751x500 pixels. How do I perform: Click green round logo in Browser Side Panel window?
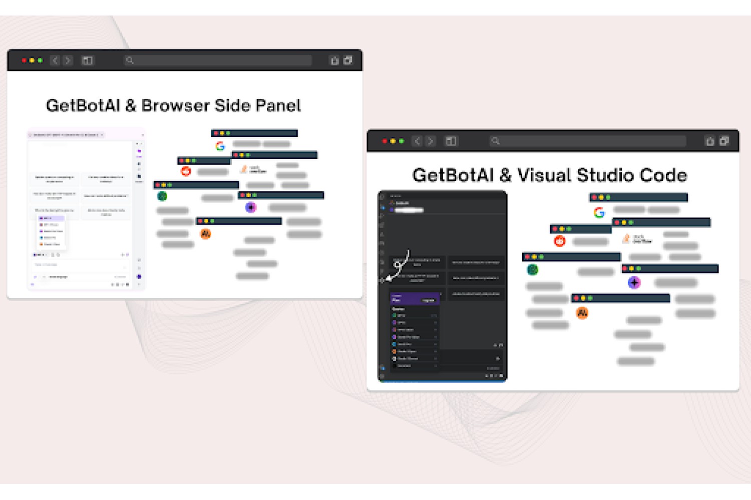[x=162, y=196]
